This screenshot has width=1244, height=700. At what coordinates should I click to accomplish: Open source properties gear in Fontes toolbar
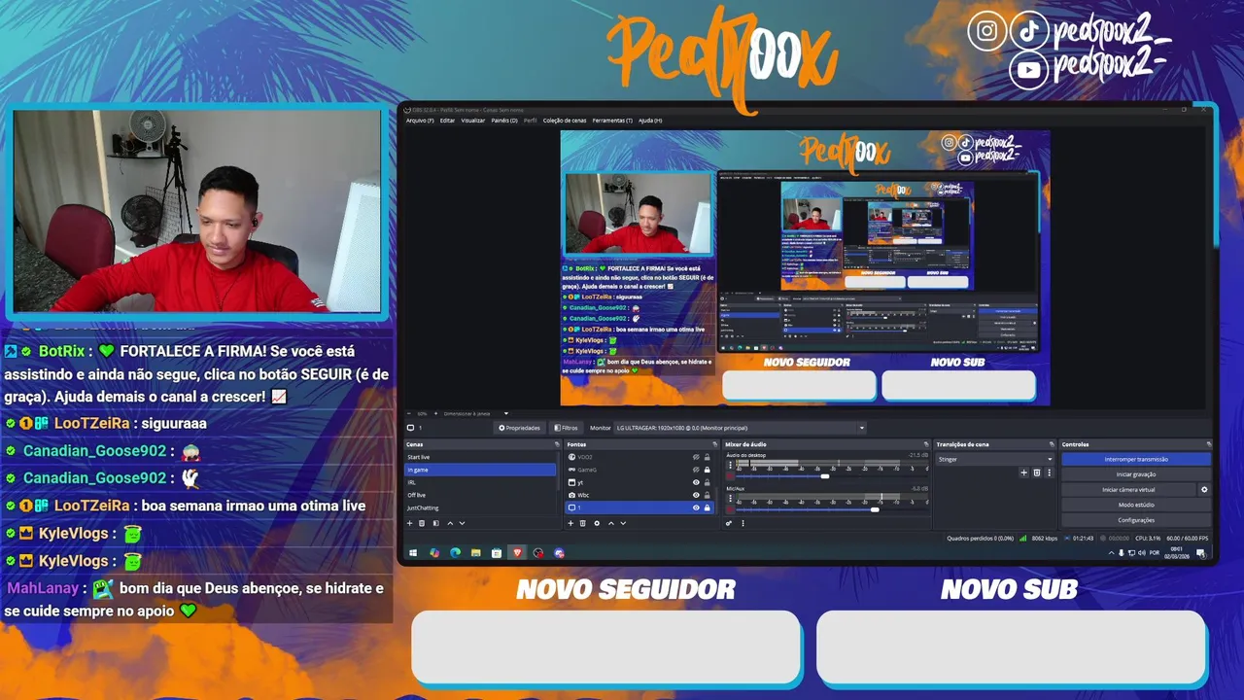597,523
